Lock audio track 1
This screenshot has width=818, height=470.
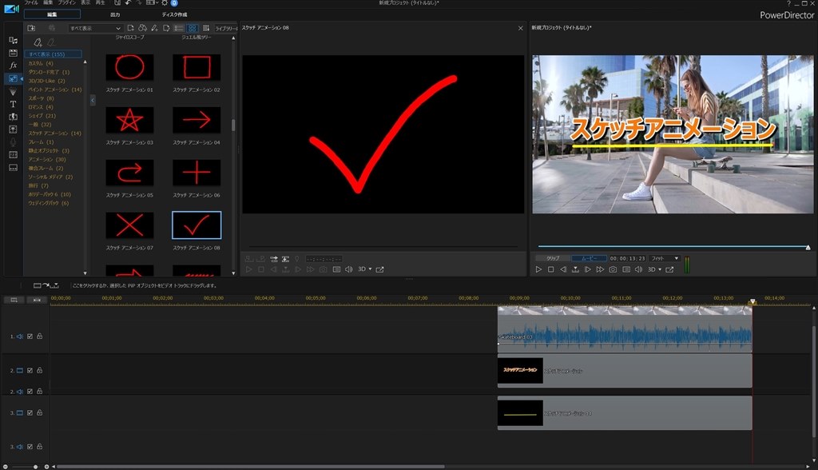click(x=39, y=337)
